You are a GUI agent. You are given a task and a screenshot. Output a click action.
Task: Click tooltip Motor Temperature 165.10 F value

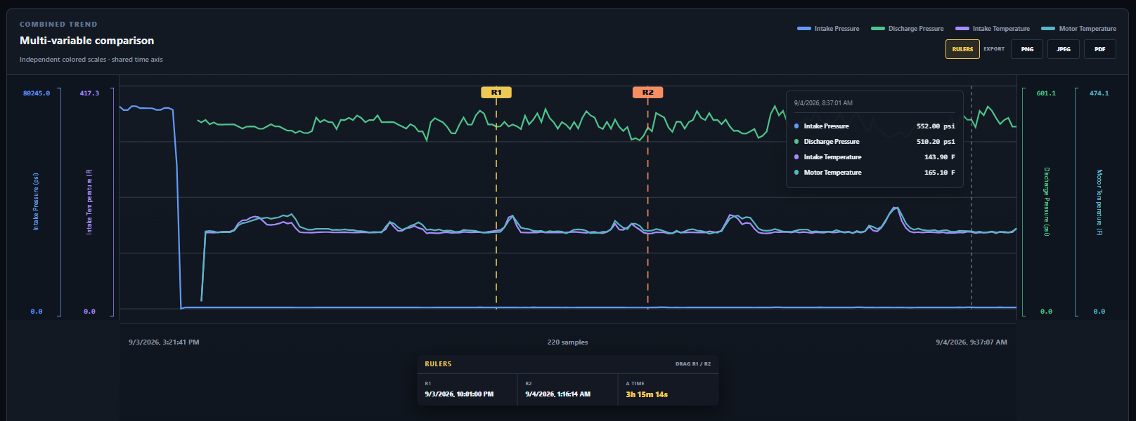[939, 173]
